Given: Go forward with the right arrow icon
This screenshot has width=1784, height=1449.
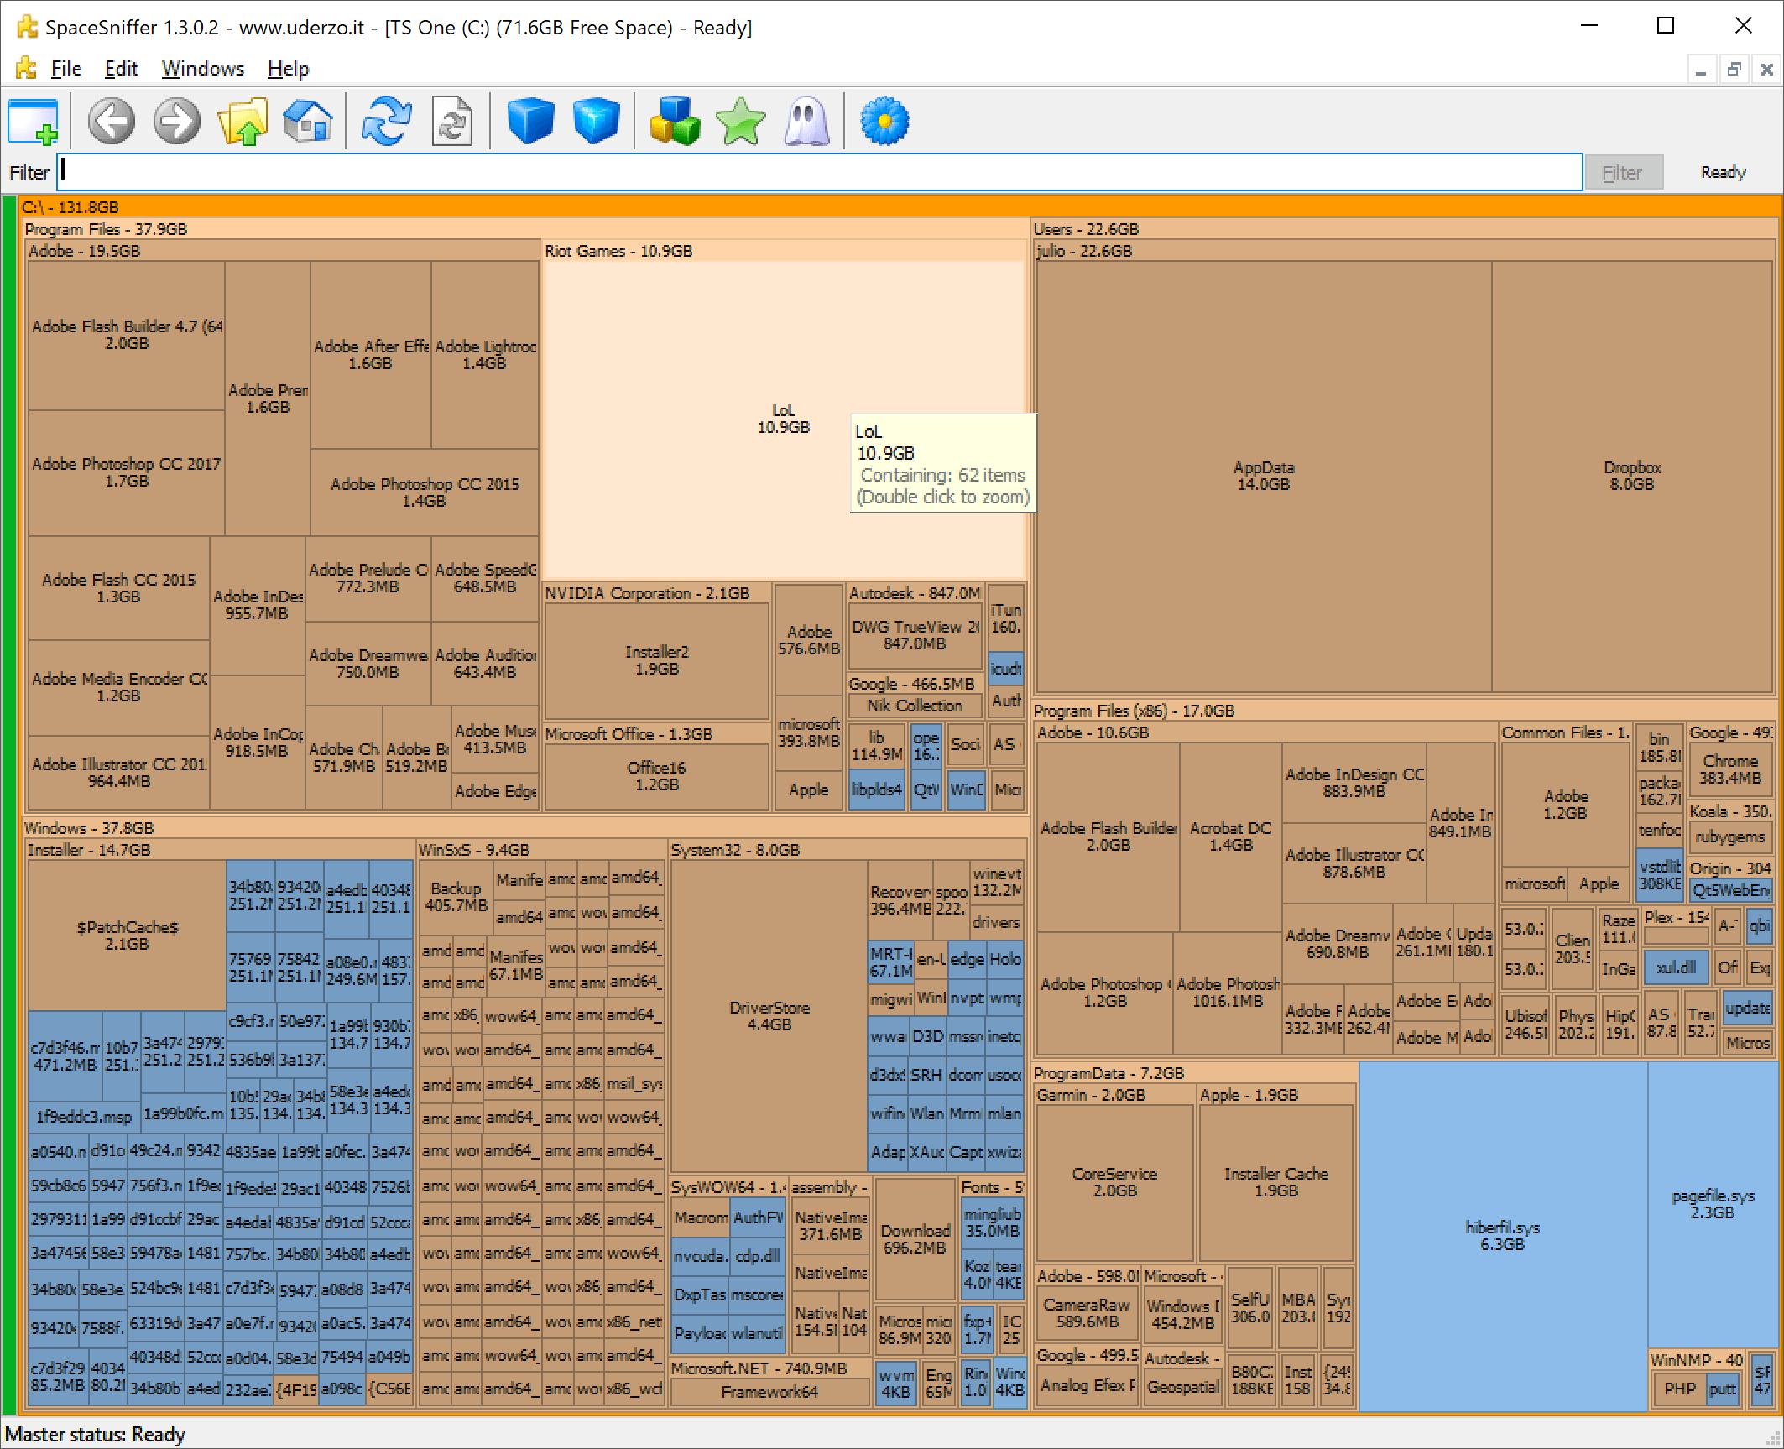Looking at the screenshot, I should click(x=177, y=122).
